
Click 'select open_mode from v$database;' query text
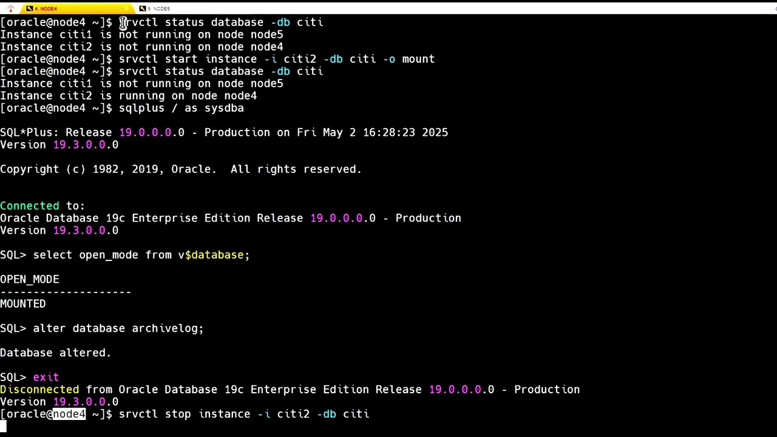coord(141,255)
